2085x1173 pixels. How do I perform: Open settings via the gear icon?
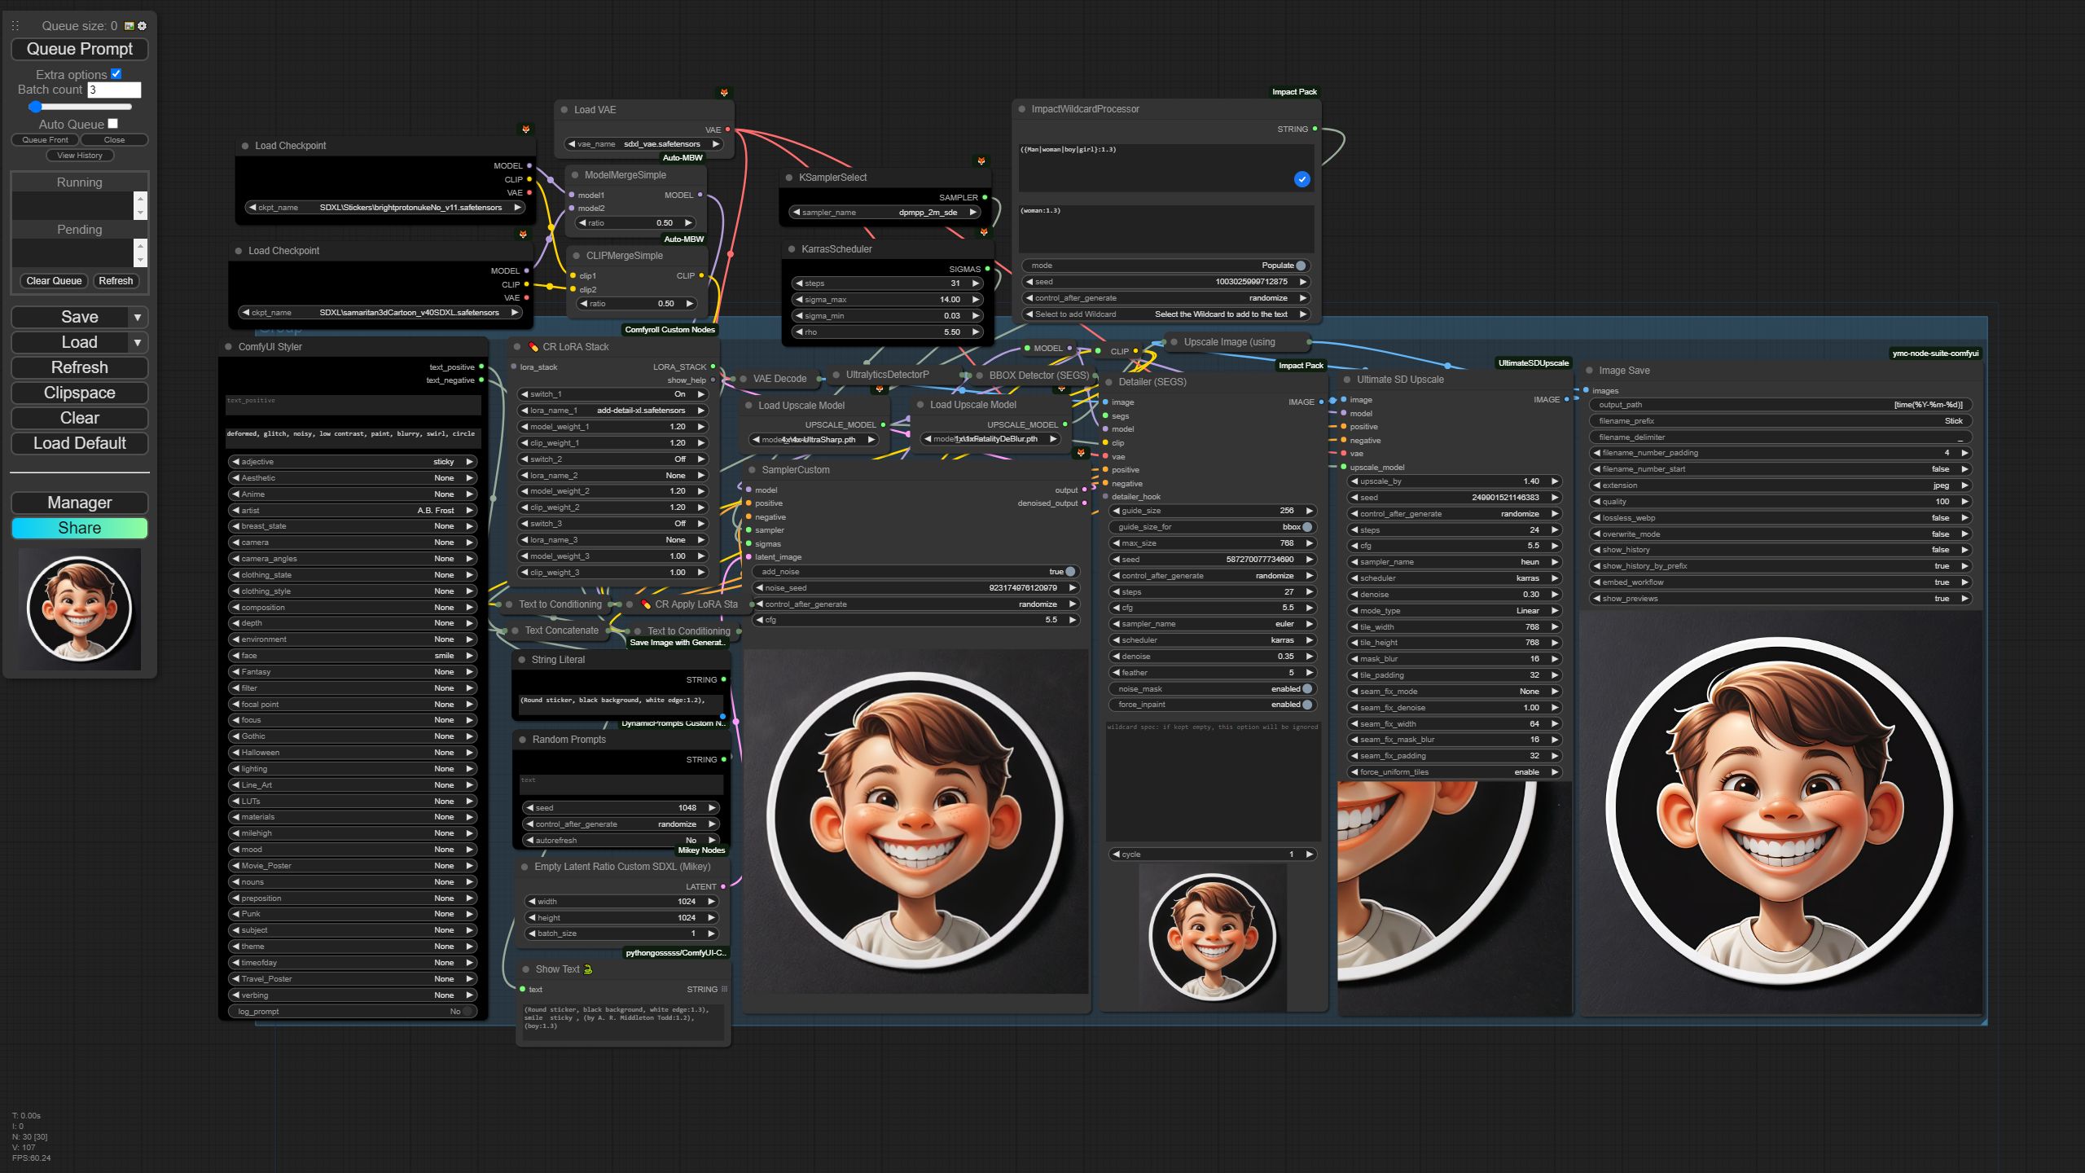click(143, 26)
